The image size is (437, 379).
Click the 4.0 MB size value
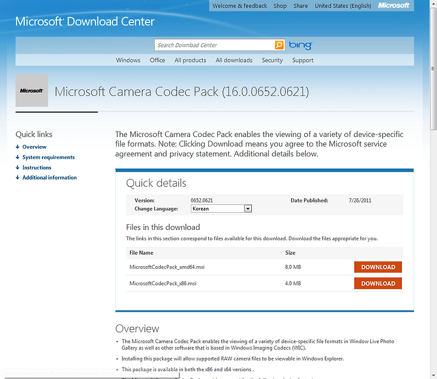pyautogui.click(x=293, y=283)
